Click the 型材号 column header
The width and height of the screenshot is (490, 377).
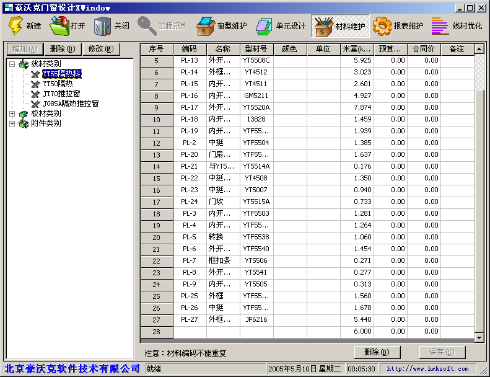tap(256, 49)
